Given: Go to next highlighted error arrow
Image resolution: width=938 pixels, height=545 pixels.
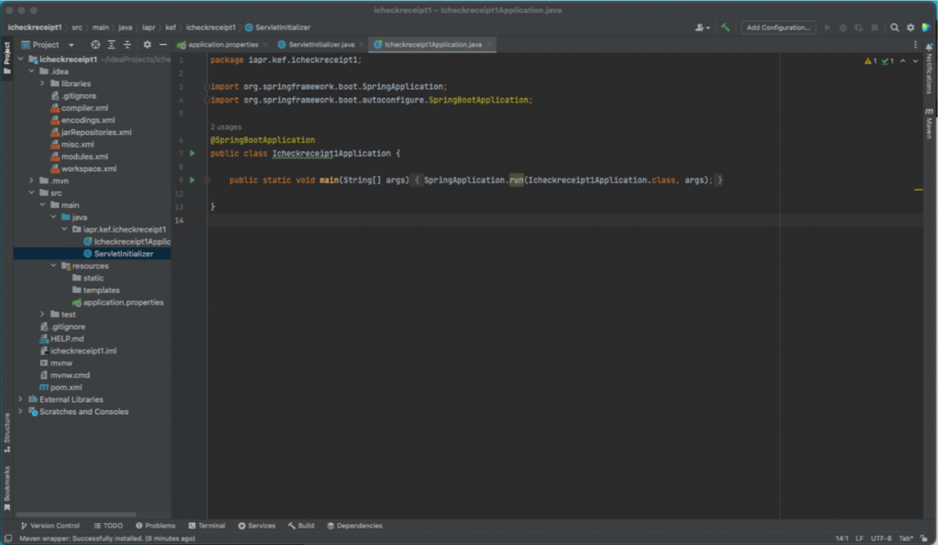Looking at the screenshot, I should (x=915, y=61).
